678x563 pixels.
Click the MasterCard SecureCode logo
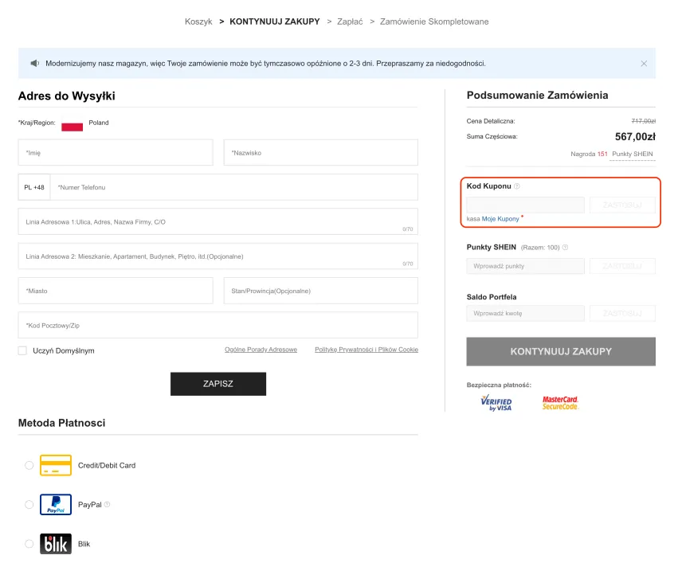(x=559, y=402)
